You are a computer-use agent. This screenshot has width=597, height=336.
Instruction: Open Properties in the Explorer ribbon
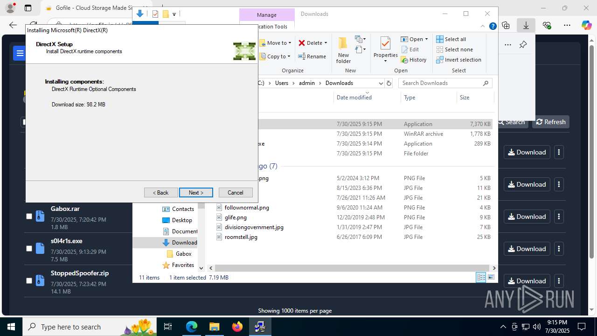(385, 49)
